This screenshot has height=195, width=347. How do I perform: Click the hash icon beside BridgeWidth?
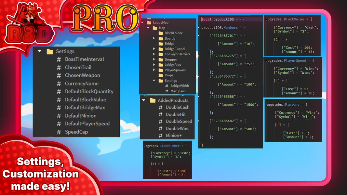[x=167, y=86]
